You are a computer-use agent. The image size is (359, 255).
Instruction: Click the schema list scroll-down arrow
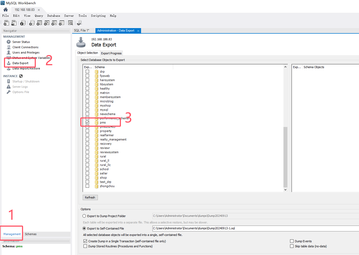285,190
